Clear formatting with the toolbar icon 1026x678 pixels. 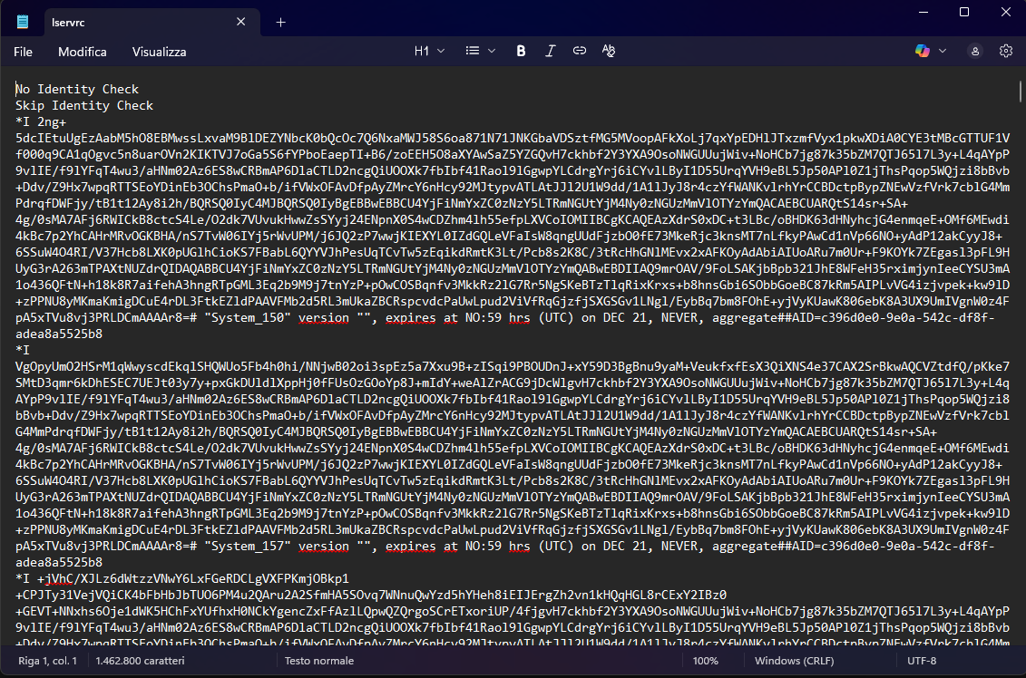click(x=609, y=51)
